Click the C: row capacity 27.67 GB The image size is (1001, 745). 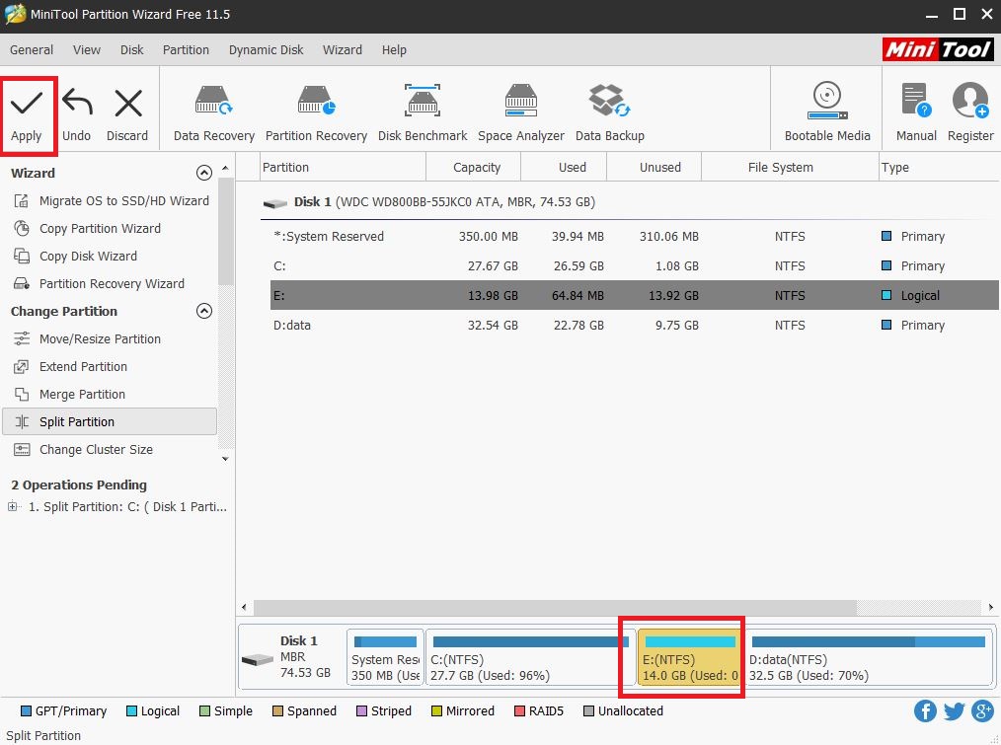(493, 265)
